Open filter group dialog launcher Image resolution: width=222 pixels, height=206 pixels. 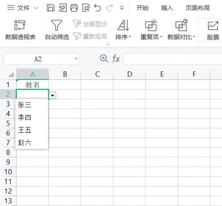click(107, 44)
